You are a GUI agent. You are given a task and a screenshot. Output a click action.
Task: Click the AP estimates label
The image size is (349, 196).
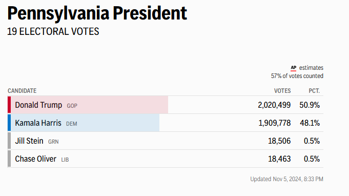coord(307,68)
